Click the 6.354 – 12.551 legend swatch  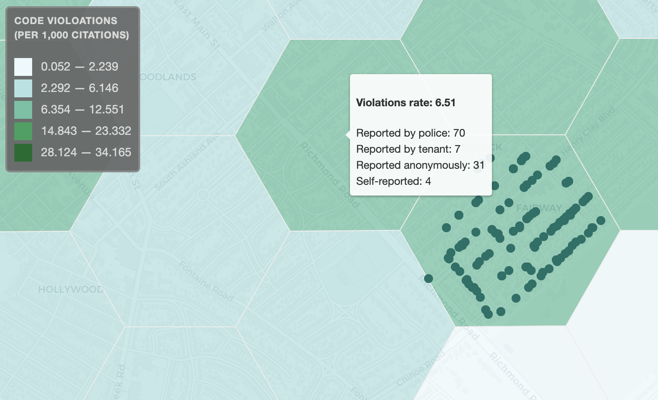(23, 110)
